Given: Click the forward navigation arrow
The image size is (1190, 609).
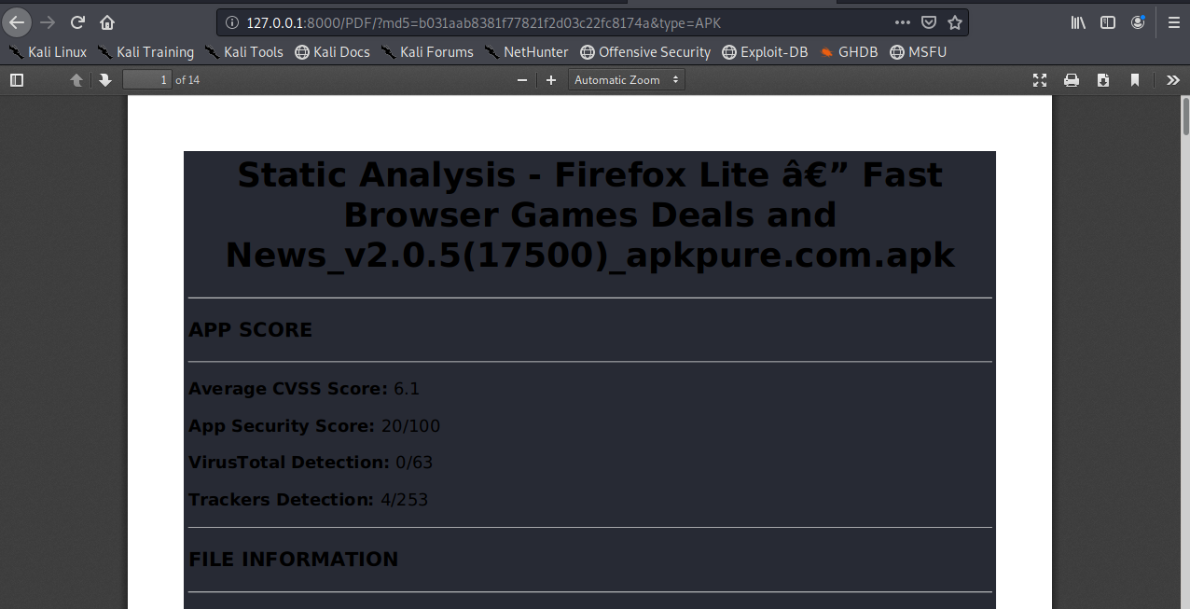Looking at the screenshot, I should pos(48,22).
